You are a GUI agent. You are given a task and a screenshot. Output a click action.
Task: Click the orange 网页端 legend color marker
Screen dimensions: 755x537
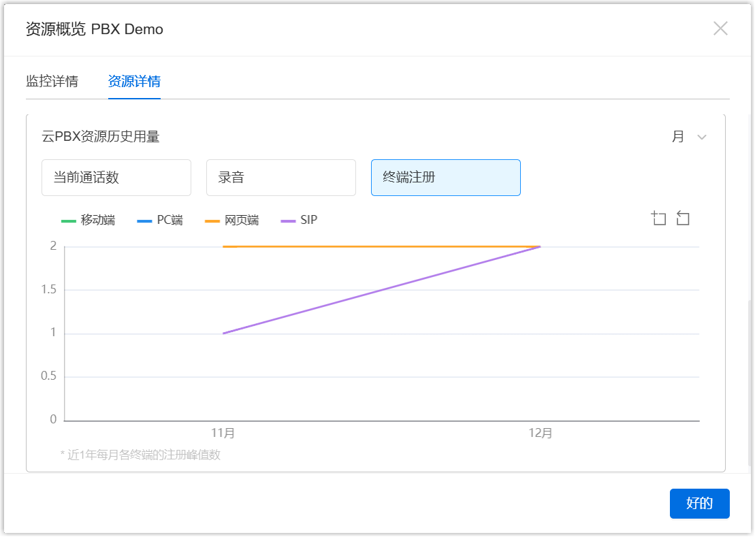point(212,221)
